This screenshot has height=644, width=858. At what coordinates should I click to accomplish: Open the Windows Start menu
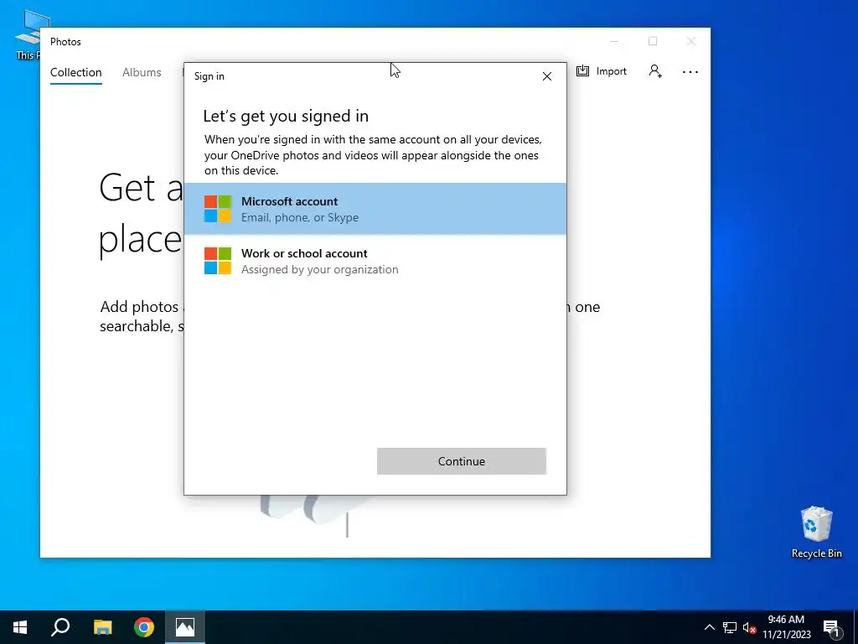click(x=20, y=627)
